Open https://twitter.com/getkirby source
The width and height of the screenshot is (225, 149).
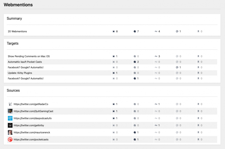29,125
